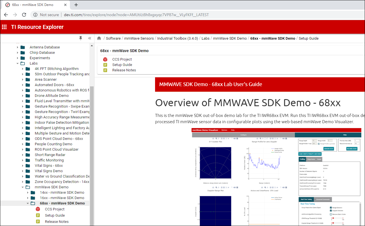365x226 pixels.
Task: Open the Release Notes link in the content card
Action: click(x=124, y=70)
